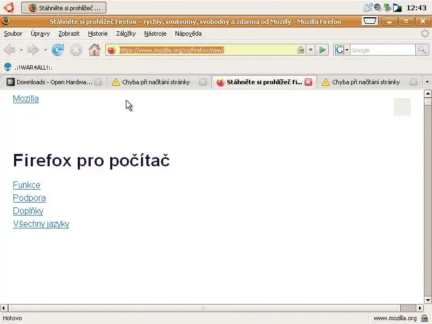The image size is (432, 324).
Task: Click the volume speaker tray icon
Action: (x=377, y=8)
